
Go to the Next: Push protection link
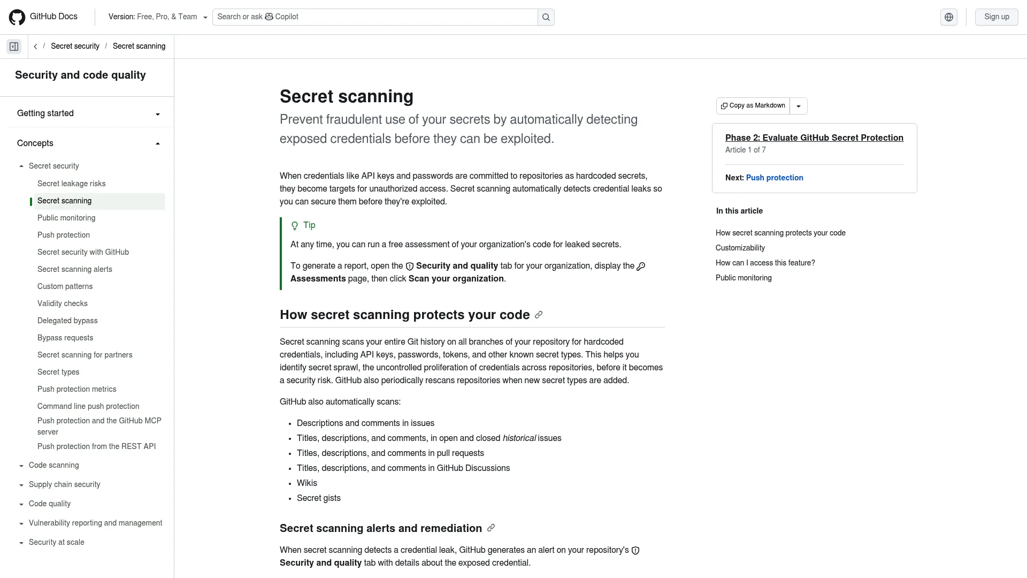point(775,178)
